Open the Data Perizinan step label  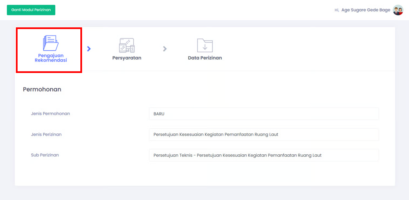tap(205, 58)
